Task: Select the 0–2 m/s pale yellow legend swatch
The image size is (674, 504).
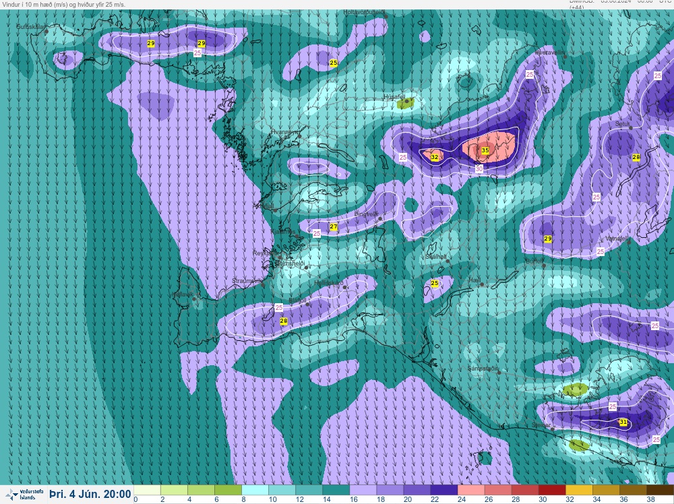Action: coord(147,491)
